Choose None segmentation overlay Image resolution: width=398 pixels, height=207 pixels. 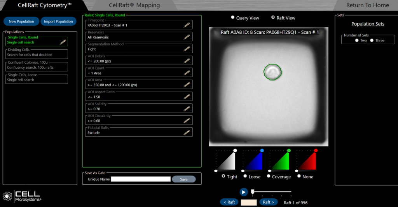299,176
